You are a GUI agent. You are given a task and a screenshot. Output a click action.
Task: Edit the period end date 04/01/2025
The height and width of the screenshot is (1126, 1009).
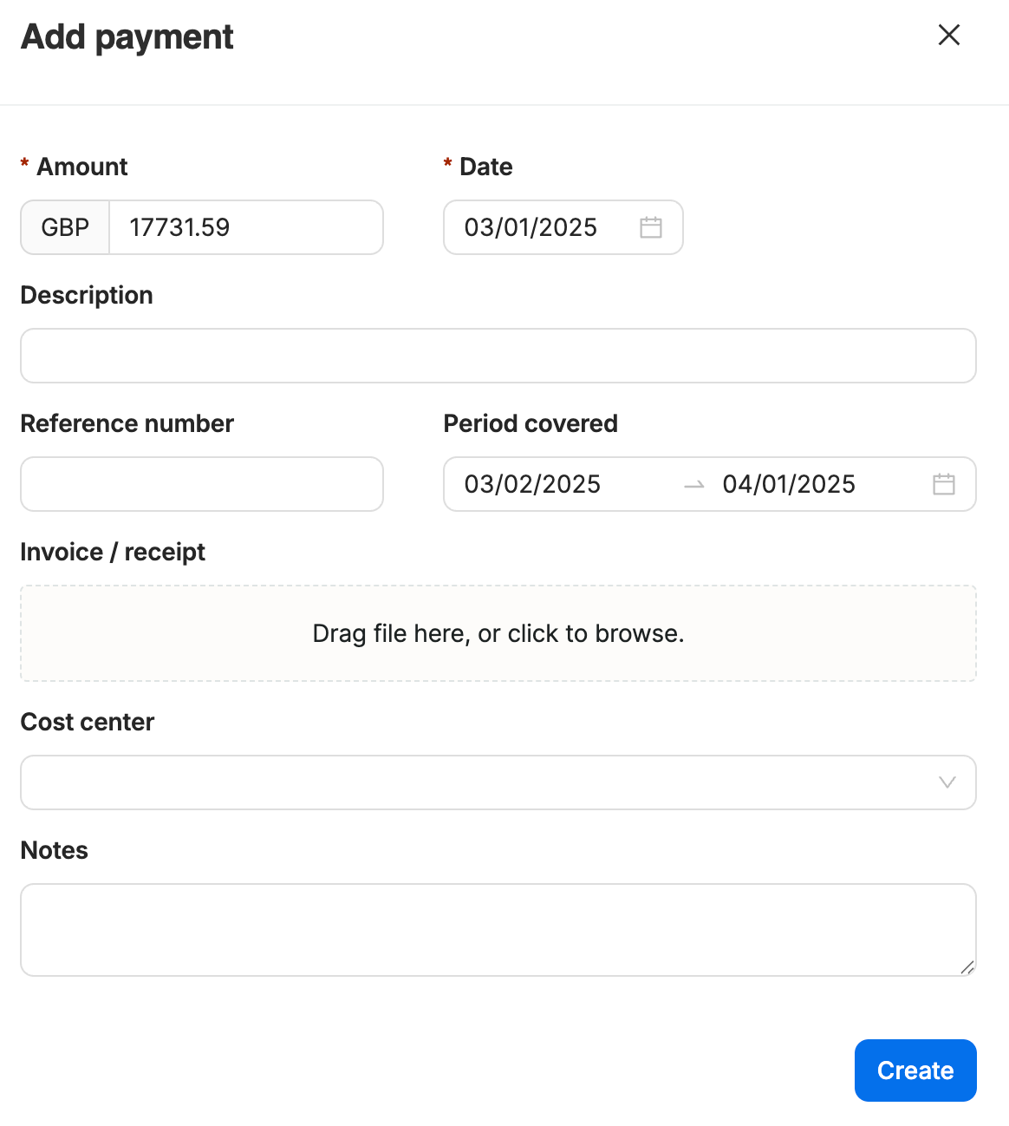pyautogui.click(x=789, y=484)
